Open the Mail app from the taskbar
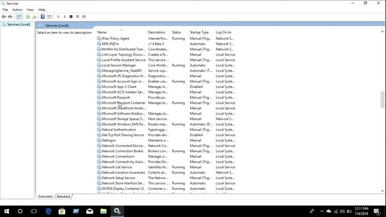386x217 pixels. pyautogui.click(x=90, y=212)
